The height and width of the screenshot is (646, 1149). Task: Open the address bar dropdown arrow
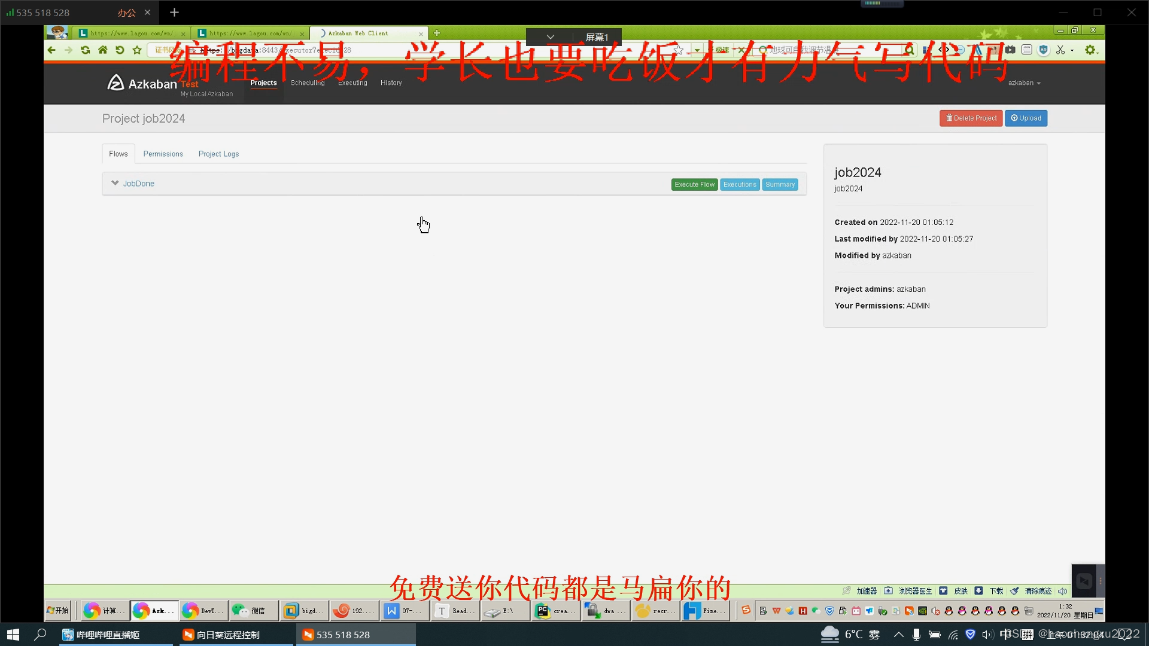tap(697, 50)
